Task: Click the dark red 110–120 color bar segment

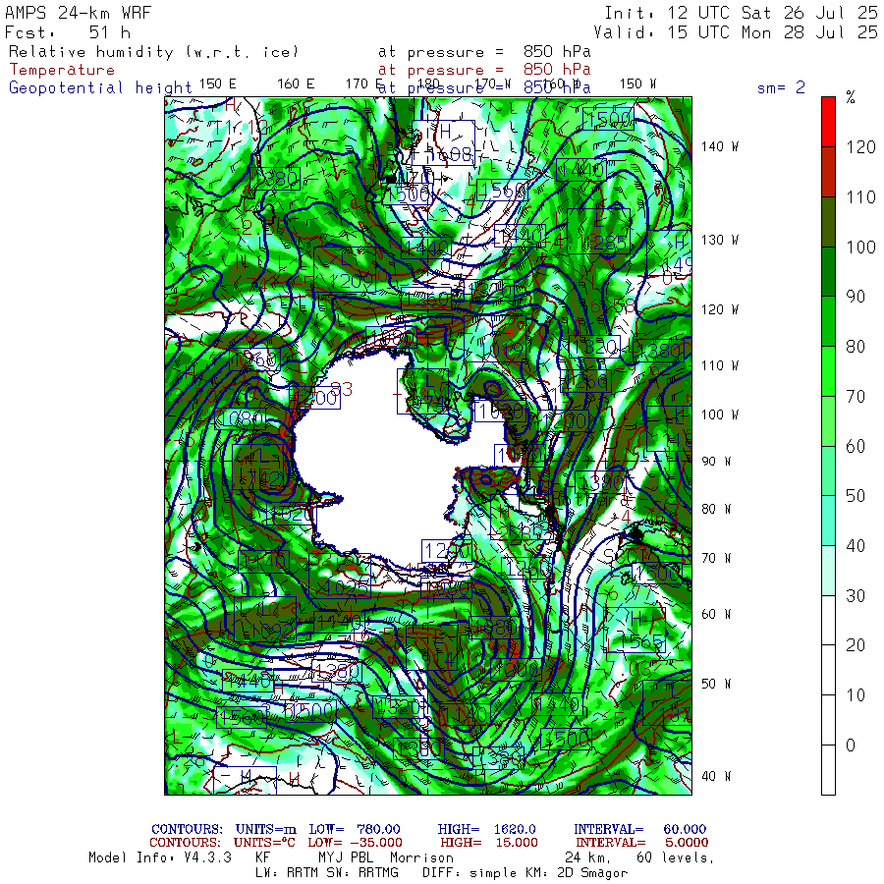Action: (x=828, y=172)
